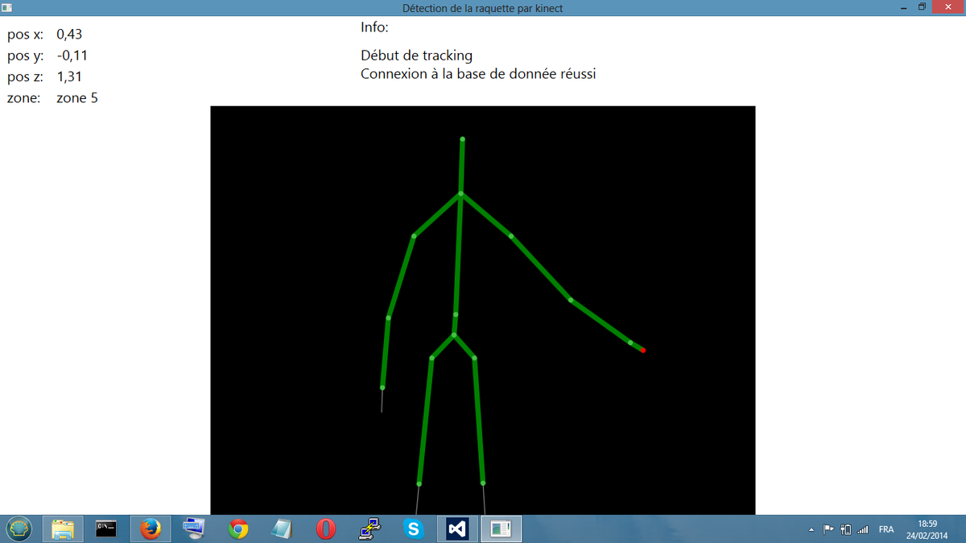The image size is (966, 543).
Task: Click the battery power icon in tray
Action: tap(845, 529)
